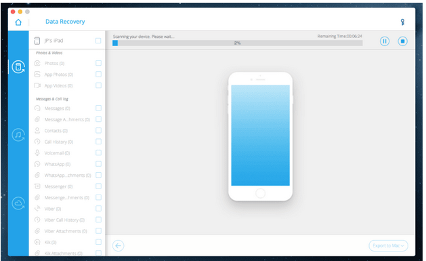Viewport: 426px width, 261px height.
Task: Enable the WhatsApp checkbox
Action: pos(98,164)
